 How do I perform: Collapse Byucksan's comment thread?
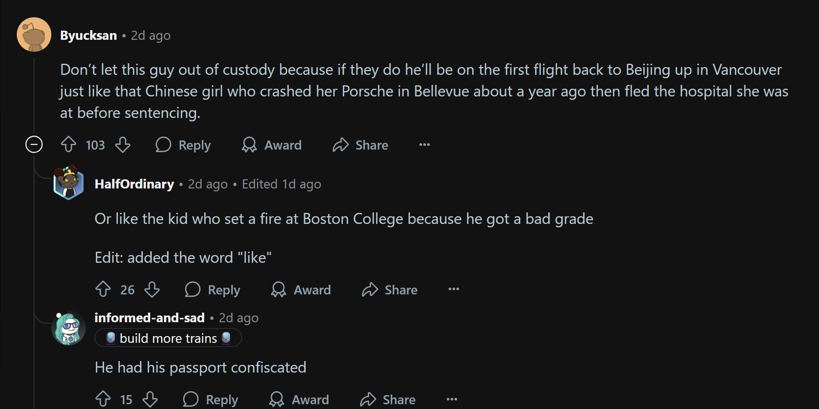tap(34, 144)
